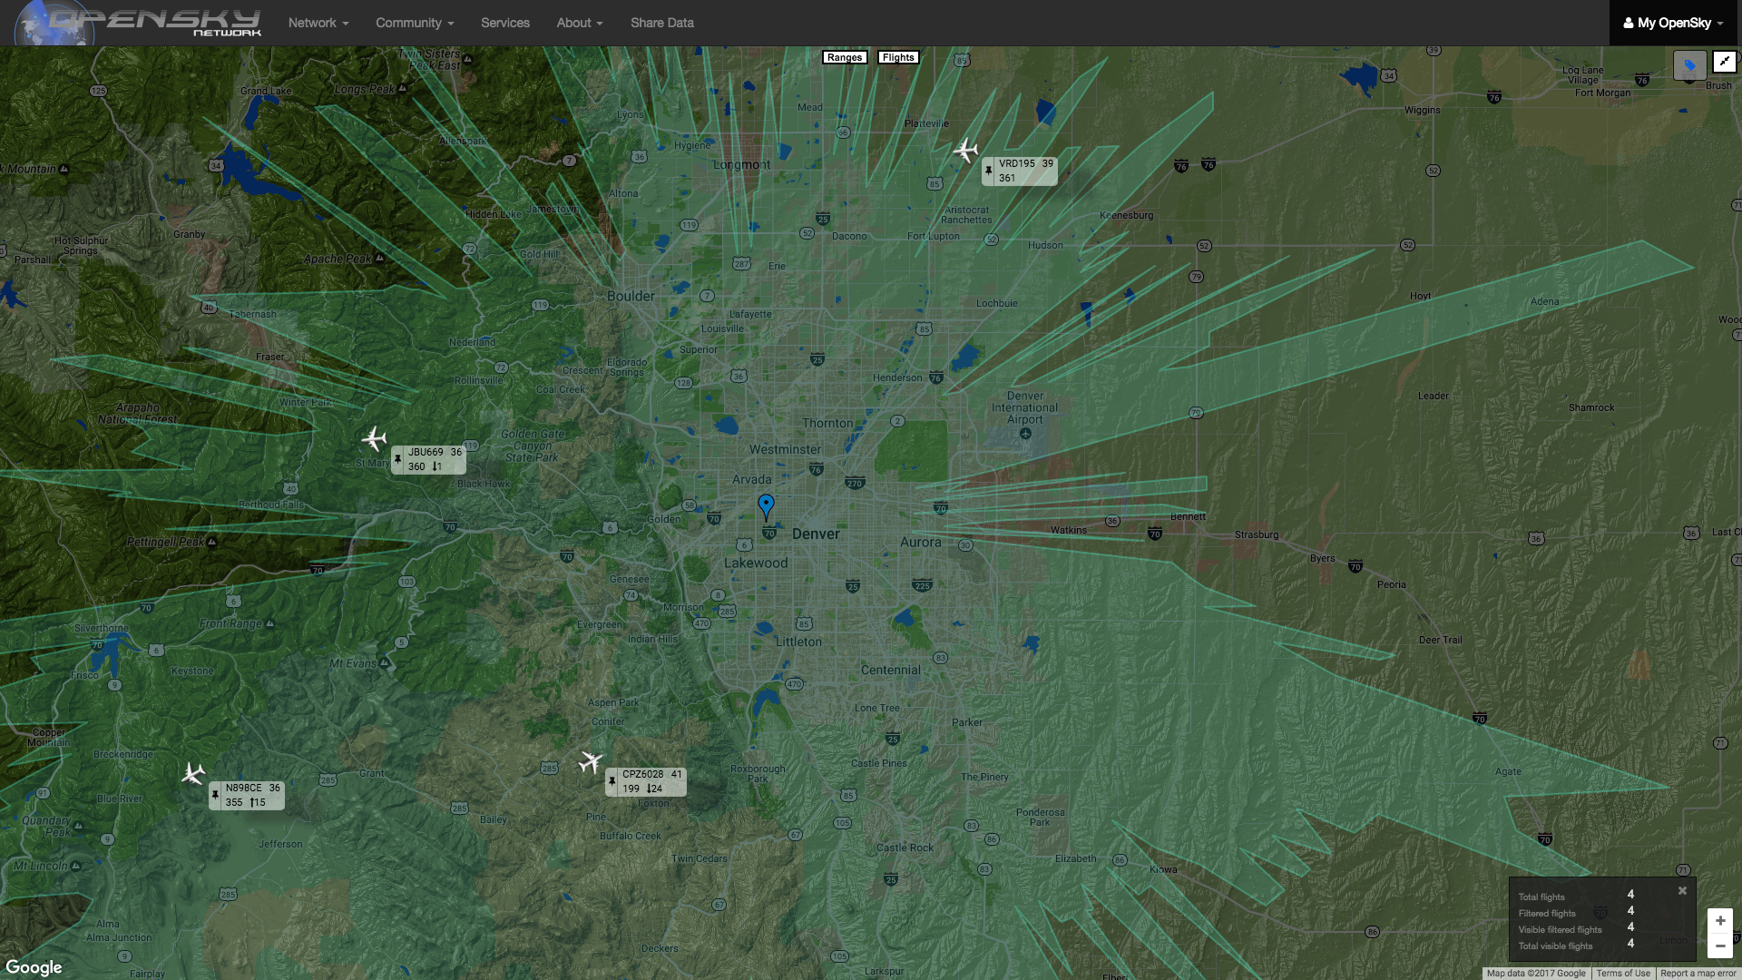Toggle the Ranges overlay
Screen dimensions: 1742x980
844,57
